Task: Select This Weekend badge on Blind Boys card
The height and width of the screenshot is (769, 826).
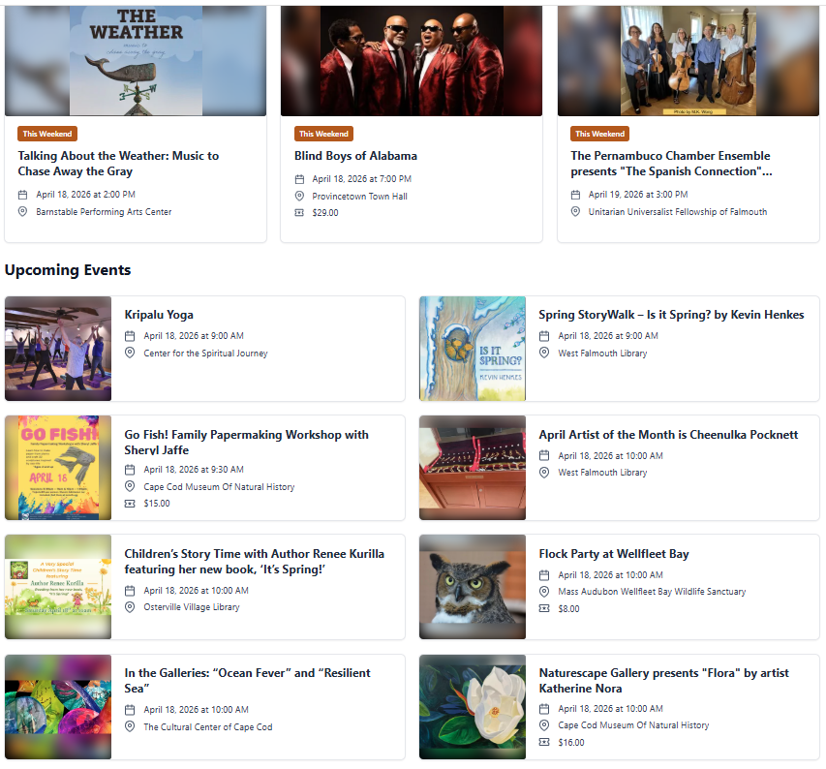Action: pyautogui.click(x=323, y=134)
